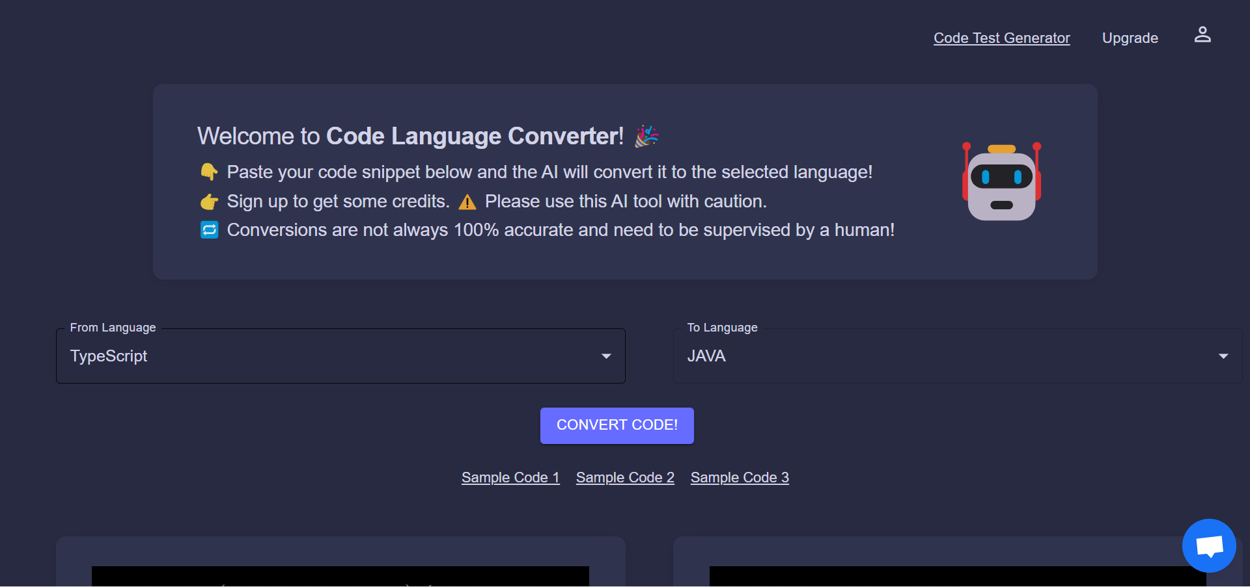Image resolution: width=1250 pixels, height=587 pixels.
Task: Load Sample Code 3
Action: (740, 478)
